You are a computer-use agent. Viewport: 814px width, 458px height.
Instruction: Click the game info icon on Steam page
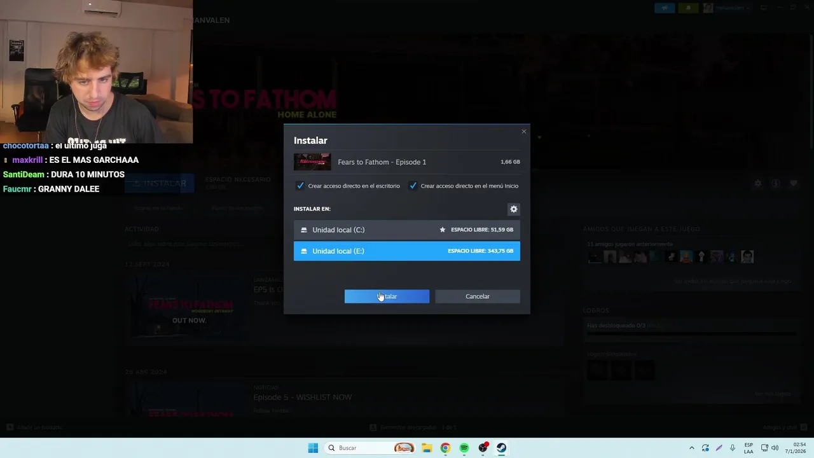pos(775,183)
